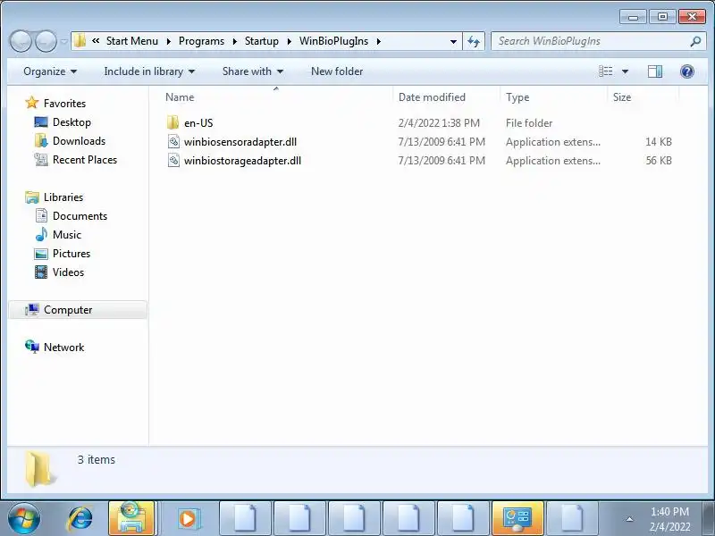Maximize the Explorer window
Image resolution: width=715 pixels, height=536 pixels.
coord(662,17)
